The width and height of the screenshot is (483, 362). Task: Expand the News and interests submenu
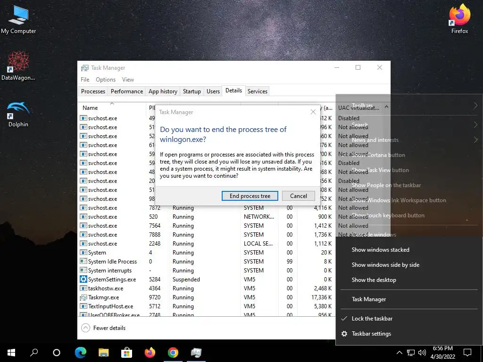click(409, 140)
